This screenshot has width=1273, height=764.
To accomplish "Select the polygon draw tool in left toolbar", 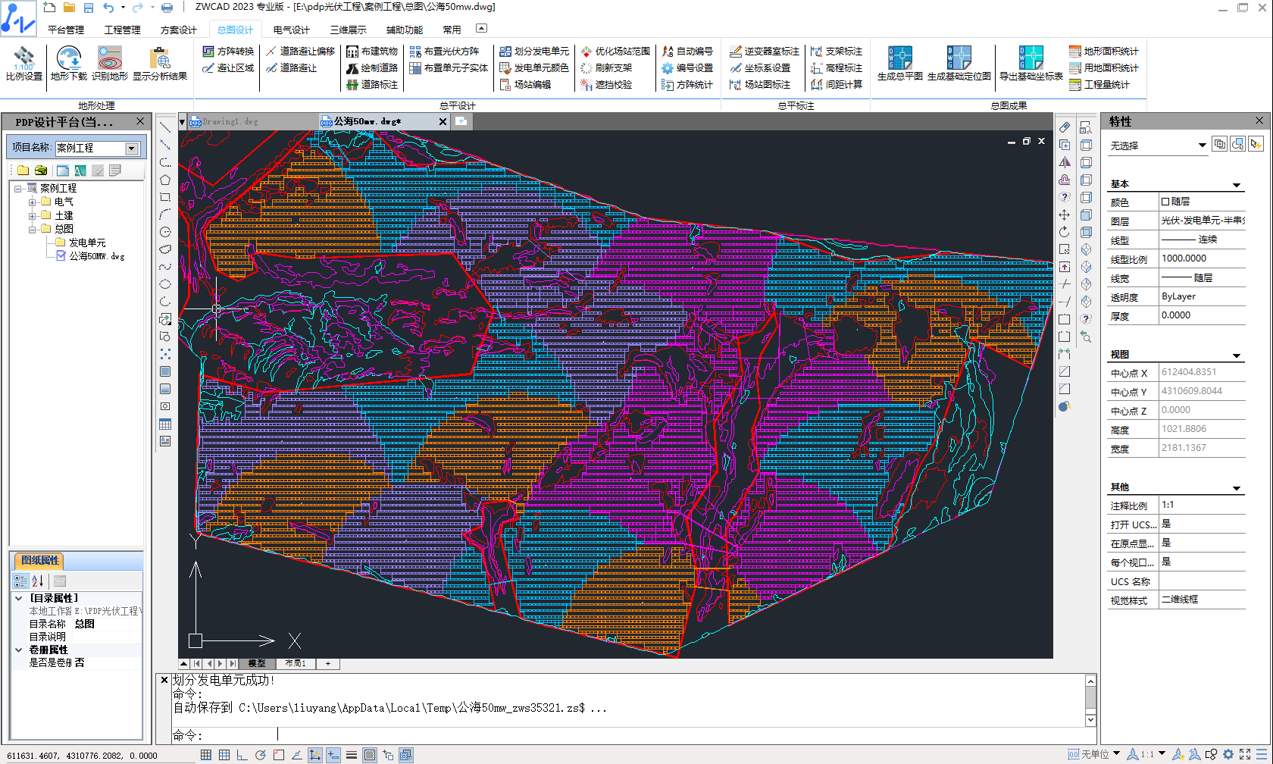I will coord(165,180).
